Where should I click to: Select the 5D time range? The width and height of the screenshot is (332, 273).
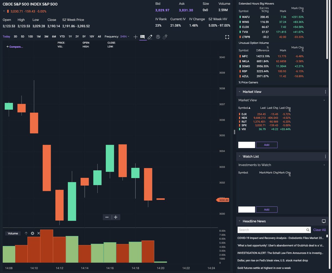point(23,37)
